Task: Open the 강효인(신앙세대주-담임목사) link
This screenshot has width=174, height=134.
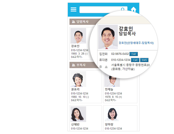Action: click(136, 43)
